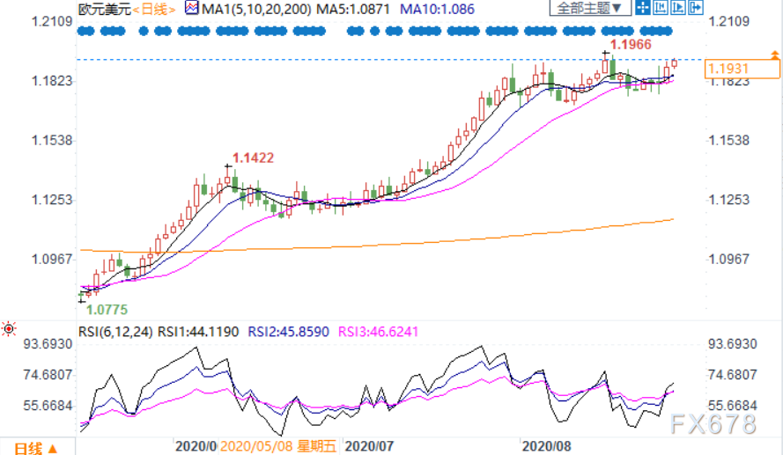Click the right axis 1.1253 price level

click(729, 200)
